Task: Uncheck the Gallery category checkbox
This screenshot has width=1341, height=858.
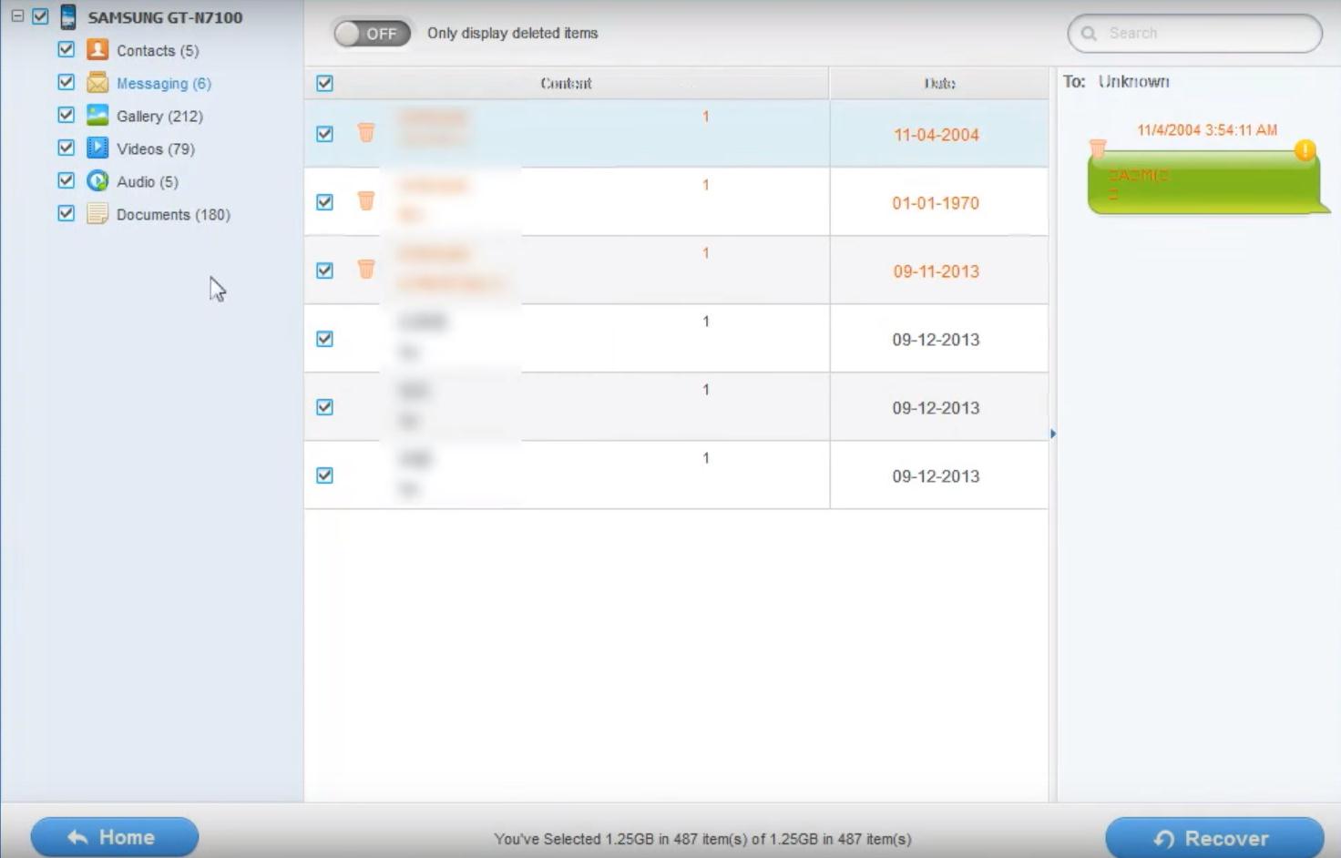Action: point(66,115)
